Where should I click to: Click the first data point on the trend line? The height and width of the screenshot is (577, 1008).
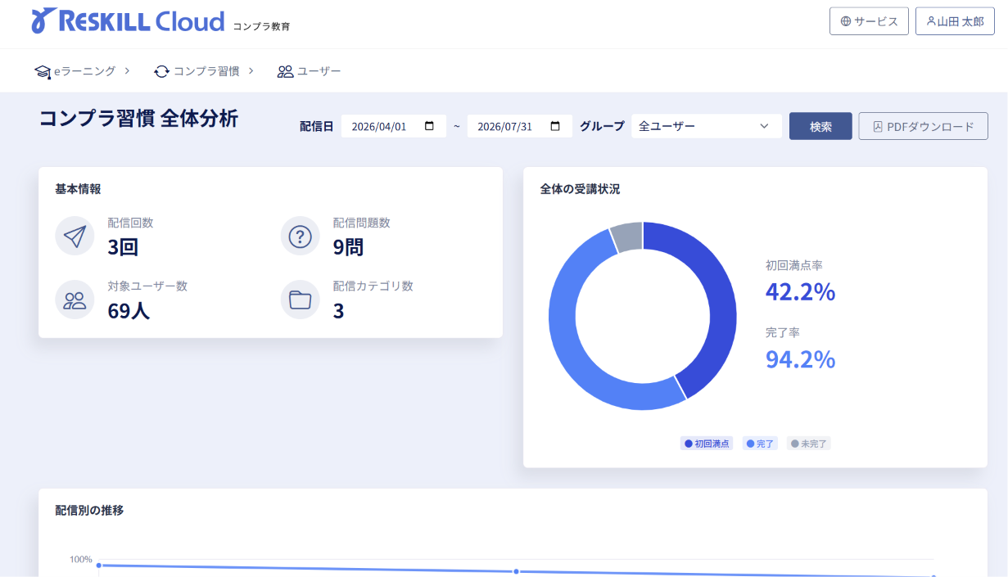(x=99, y=566)
